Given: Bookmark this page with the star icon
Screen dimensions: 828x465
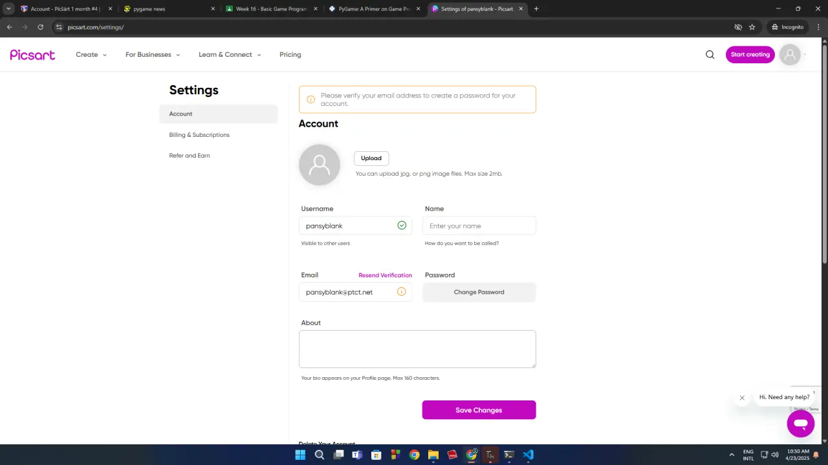Looking at the screenshot, I should pyautogui.click(x=752, y=27).
